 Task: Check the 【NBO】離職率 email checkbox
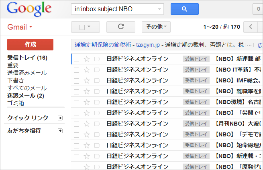pyautogui.click(x=76, y=92)
